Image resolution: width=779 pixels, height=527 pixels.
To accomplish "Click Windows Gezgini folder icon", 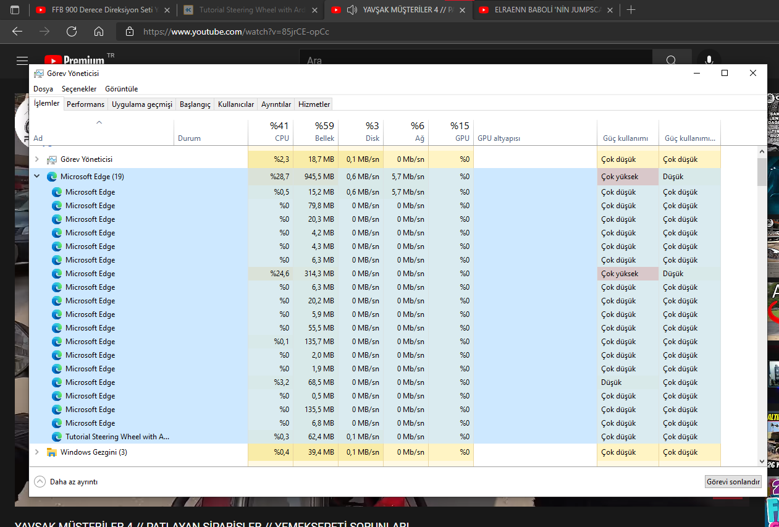I will pos(52,452).
